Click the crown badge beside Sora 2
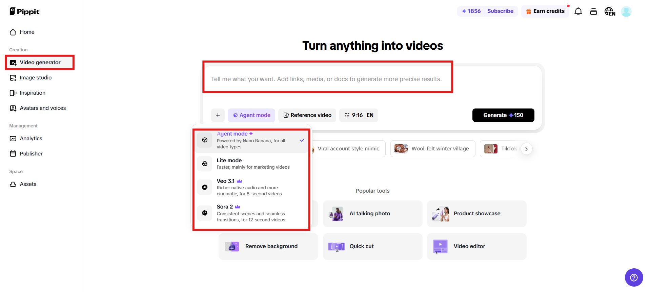The width and height of the screenshot is (650, 292). 238,207
